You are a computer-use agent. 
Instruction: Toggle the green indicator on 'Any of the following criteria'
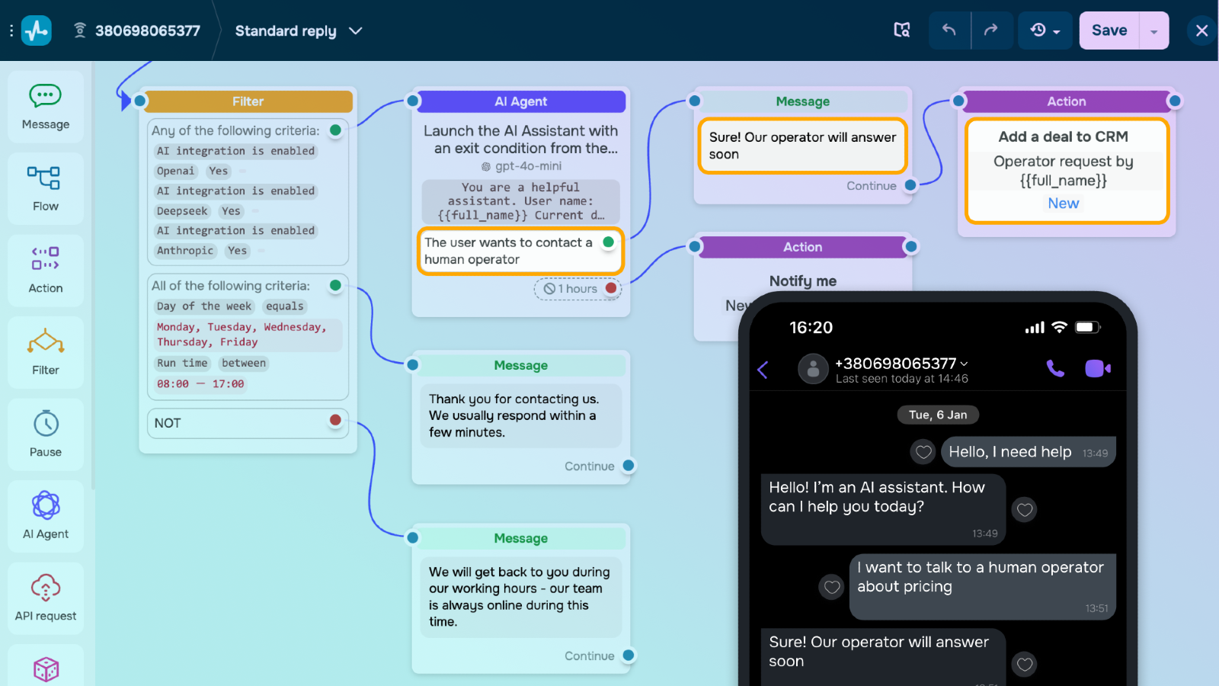click(335, 130)
